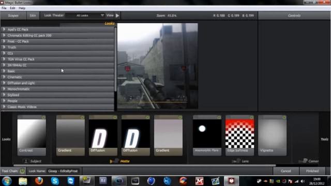This screenshot has height=186, width=331.
Task: Expand the Truth looks folder
Action: pyautogui.click(x=4, y=47)
